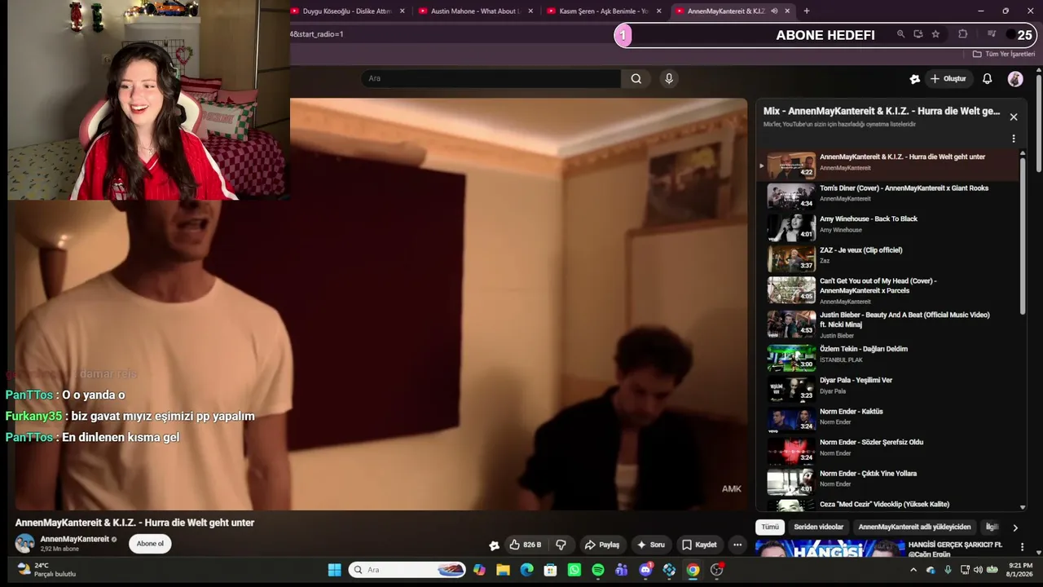1043x587 pixels.
Task: Bookmark this page with the star icon
Action: (935, 34)
